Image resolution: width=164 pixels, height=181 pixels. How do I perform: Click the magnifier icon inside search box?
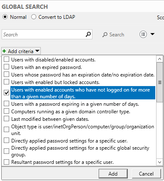point(88,34)
